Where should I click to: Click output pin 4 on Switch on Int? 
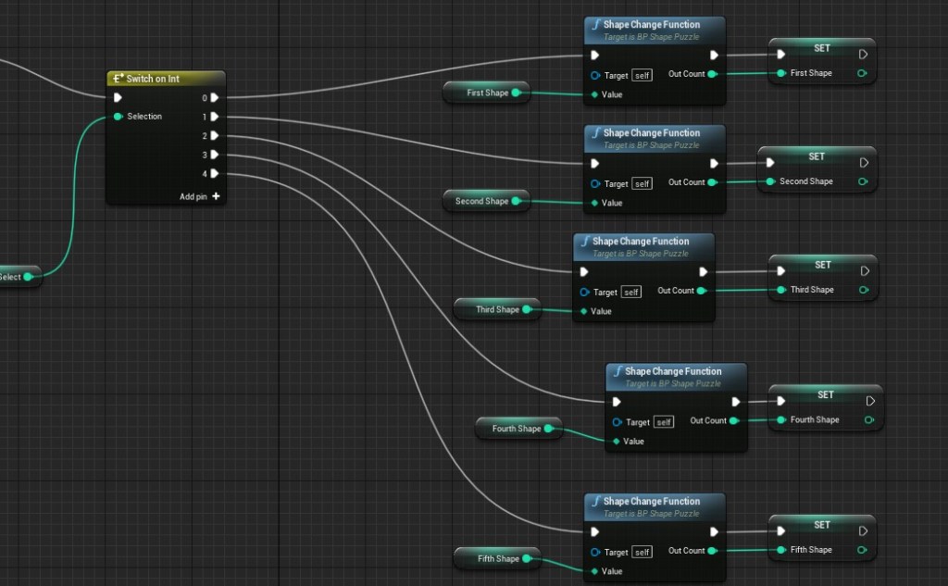point(215,173)
